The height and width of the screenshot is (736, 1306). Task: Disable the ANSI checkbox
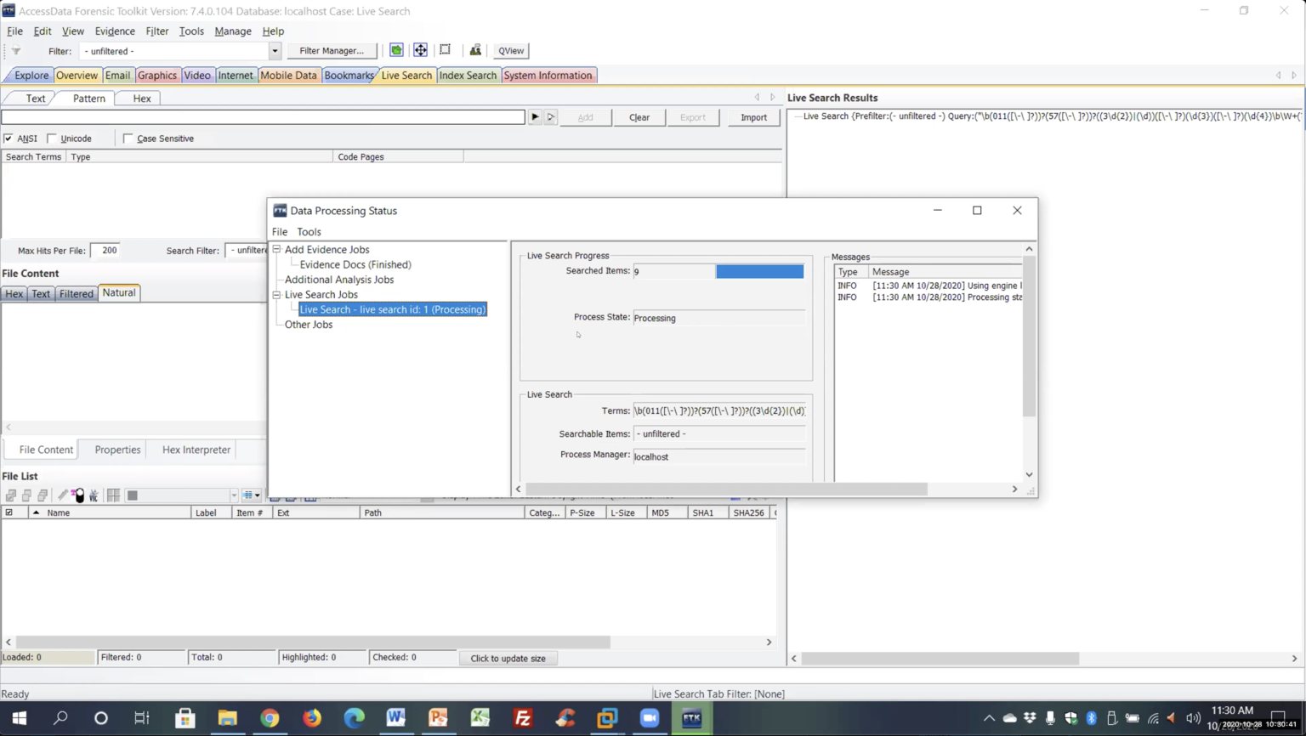coord(9,139)
